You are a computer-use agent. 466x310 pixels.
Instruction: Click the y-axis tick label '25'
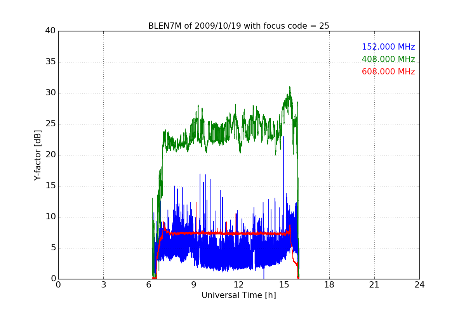(x=50, y=124)
